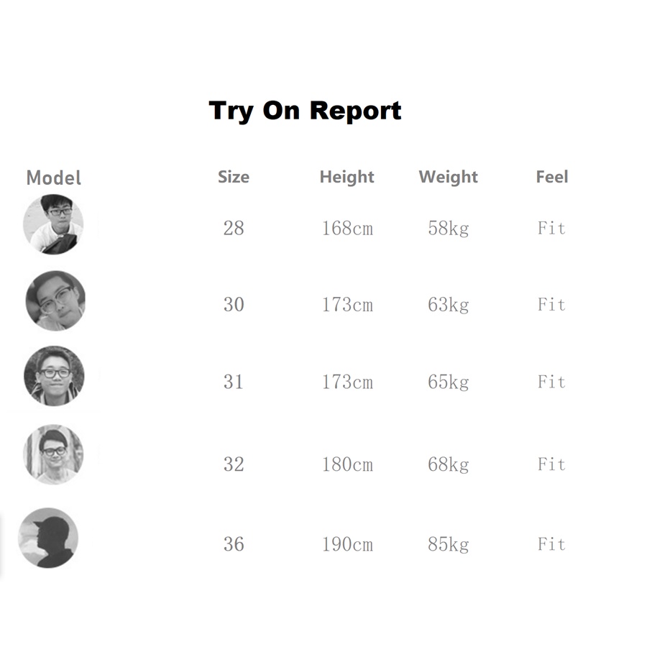The image size is (647, 647).
Task: Select the model photo beside size 31
Action: pyautogui.click(x=54, y=376)
